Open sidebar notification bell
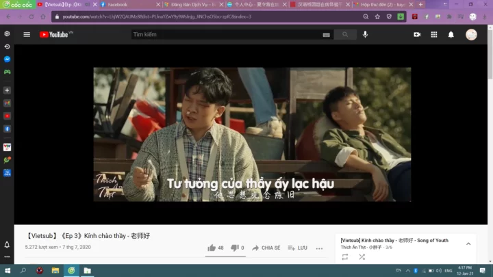Image resolution: width=493 pixels, height=277 pixels. 7,245
